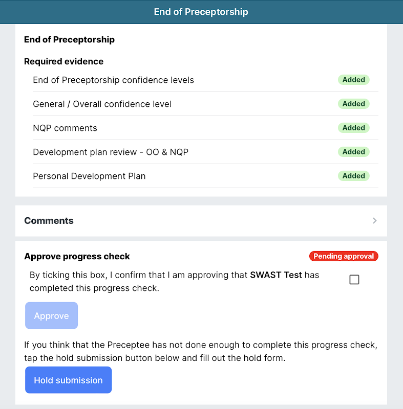The height and width of the screenshot is (409, 403).
Task: Click Added badge for Development plan review
Action: [x=353, y=152]
